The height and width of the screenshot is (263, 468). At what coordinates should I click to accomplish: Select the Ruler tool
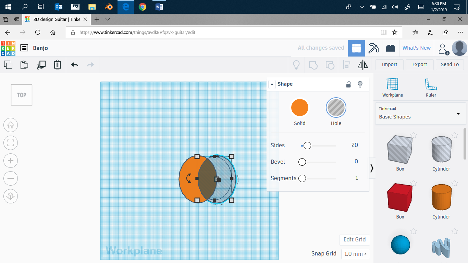(431, 88)
